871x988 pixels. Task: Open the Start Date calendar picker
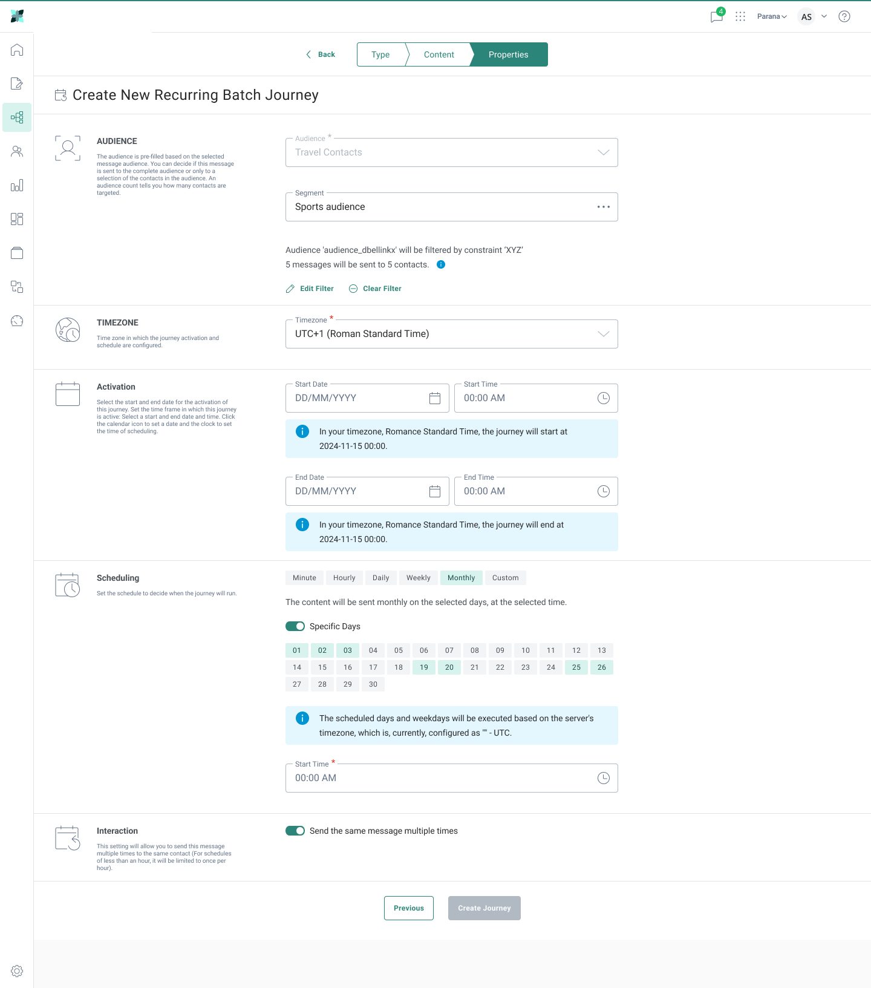click(435, 398)
